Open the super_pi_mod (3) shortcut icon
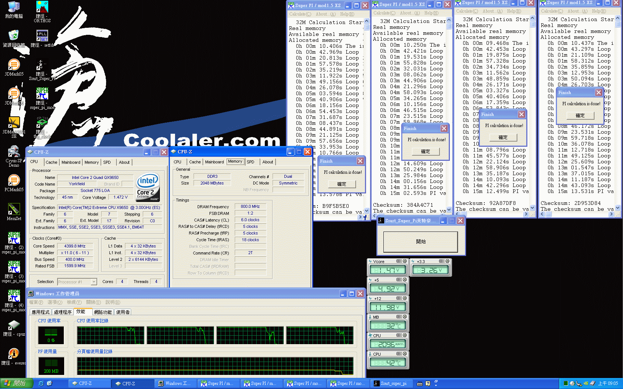 pos(14,272)
